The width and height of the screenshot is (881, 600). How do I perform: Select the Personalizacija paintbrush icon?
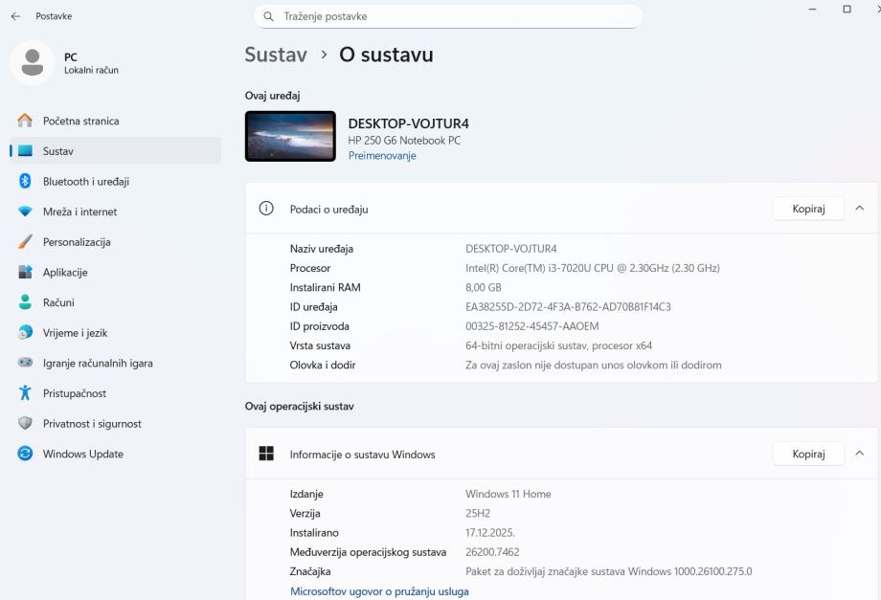click(x=25, y=242)
